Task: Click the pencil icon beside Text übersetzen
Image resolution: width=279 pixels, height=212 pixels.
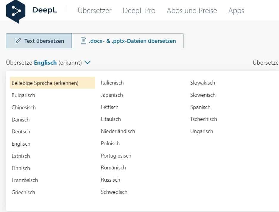Action: (18, 41)
